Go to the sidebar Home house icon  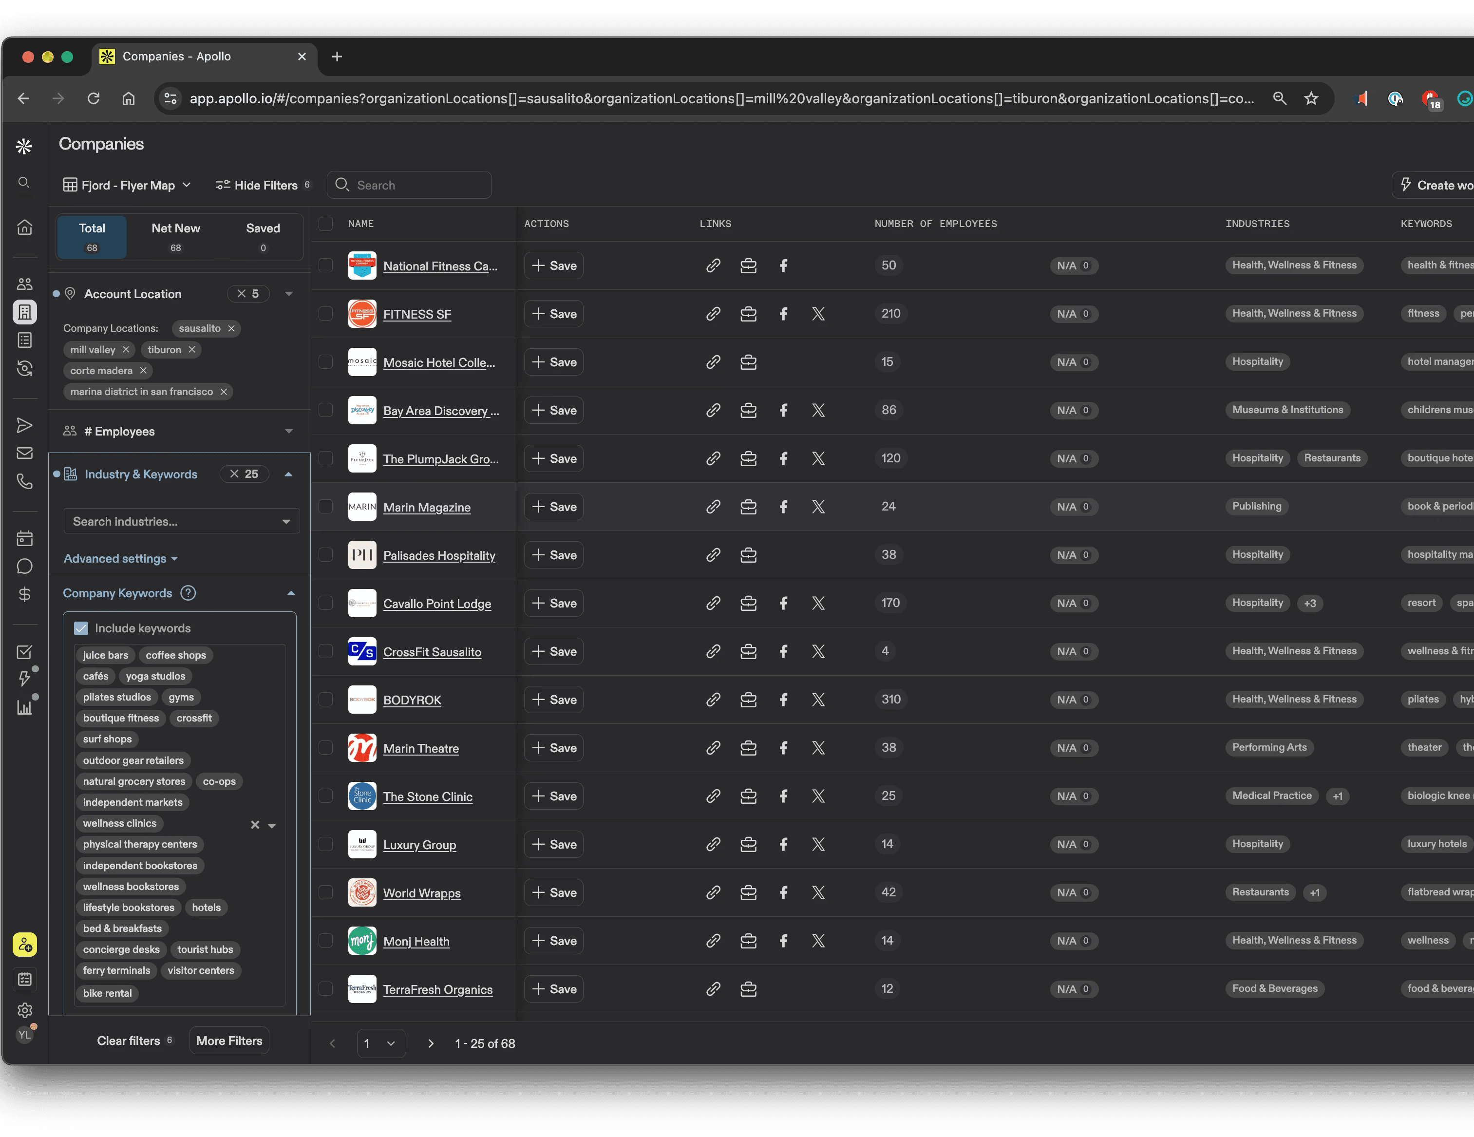point(24,227)
